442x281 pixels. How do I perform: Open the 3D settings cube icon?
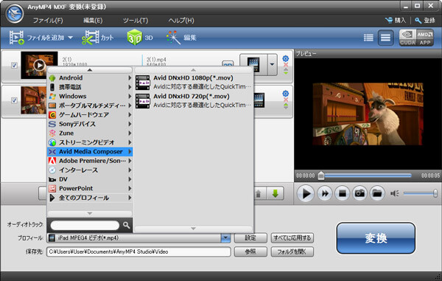[135, 37]
